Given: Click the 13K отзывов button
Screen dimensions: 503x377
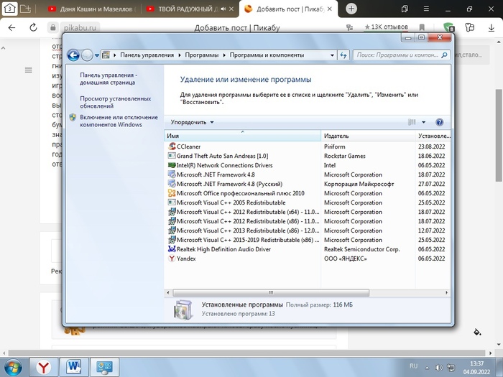Looking at the screenshot, I should [x=387, y=27].
